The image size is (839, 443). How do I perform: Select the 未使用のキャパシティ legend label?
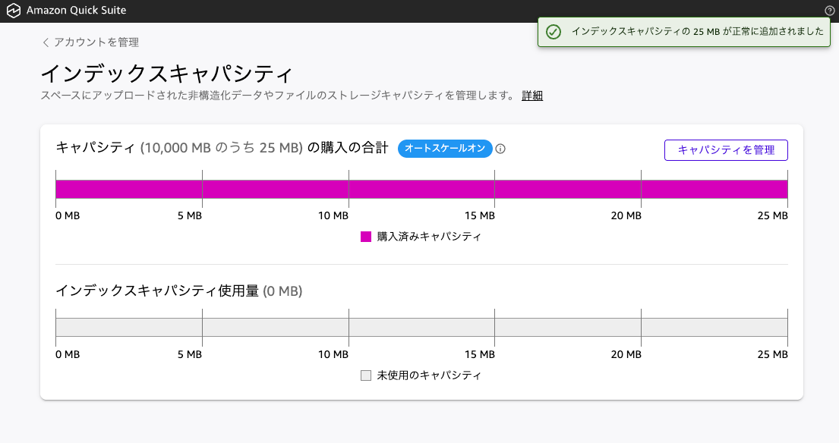tap(429, 375)
